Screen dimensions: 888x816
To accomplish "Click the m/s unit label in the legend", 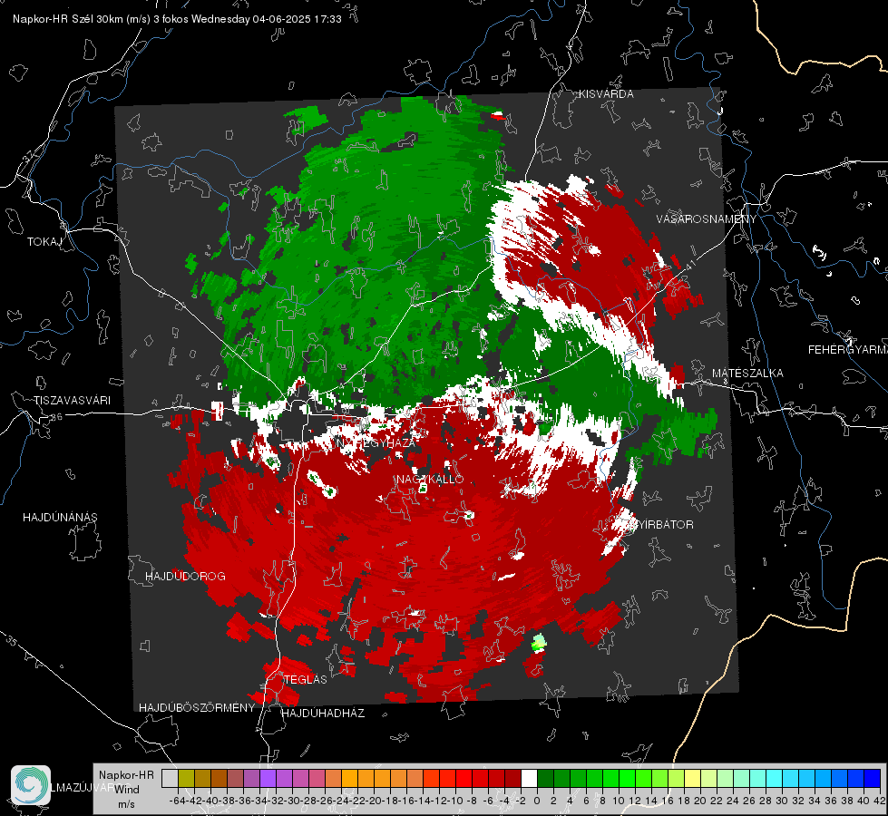I will tap(126, 804).
